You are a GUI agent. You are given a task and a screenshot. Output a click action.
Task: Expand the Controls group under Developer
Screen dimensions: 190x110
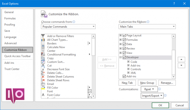point(128,69)
